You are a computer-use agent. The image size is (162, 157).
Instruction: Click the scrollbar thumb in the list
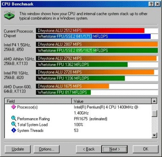point(154,114)
